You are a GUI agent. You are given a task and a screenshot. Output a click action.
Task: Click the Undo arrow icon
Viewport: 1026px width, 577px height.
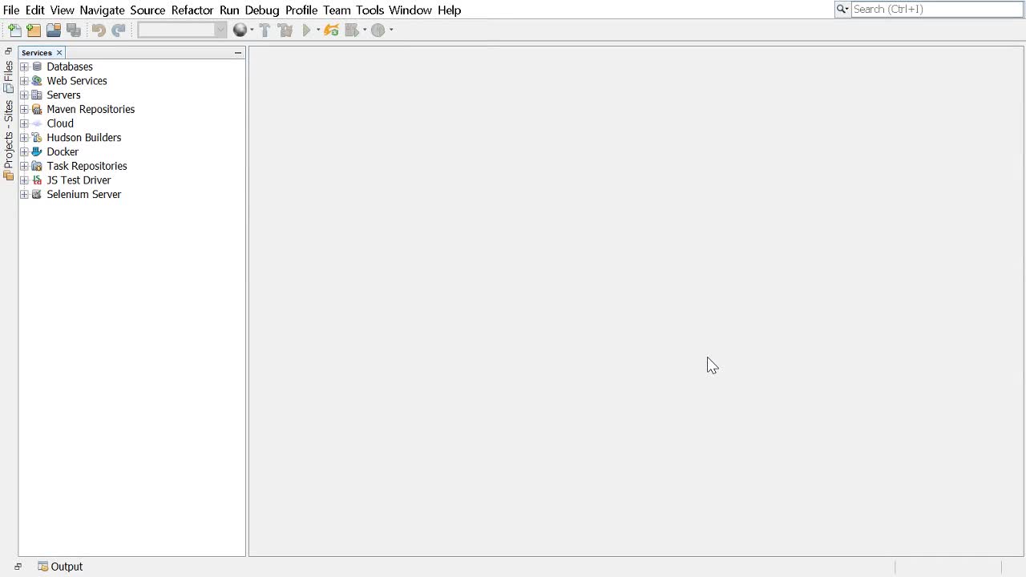[99, 30]
